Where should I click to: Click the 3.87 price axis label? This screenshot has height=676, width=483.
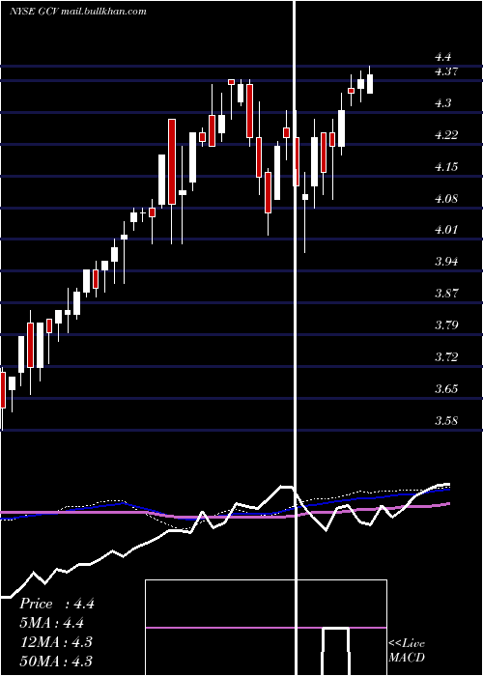pos(446,293)
